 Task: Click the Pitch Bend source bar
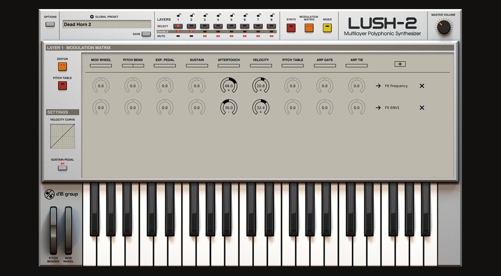pyautogui.click(x=133, y=66)
